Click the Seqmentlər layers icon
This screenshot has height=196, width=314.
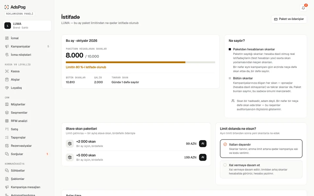(7, 113)
